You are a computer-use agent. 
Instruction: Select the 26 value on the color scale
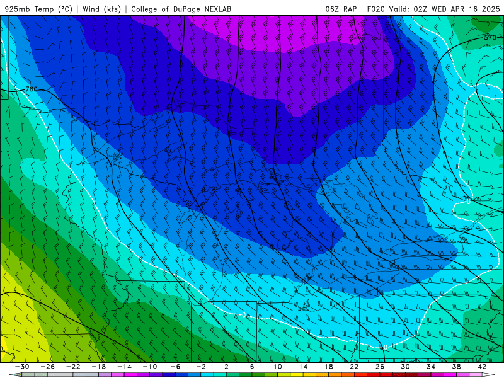[380, 367]
